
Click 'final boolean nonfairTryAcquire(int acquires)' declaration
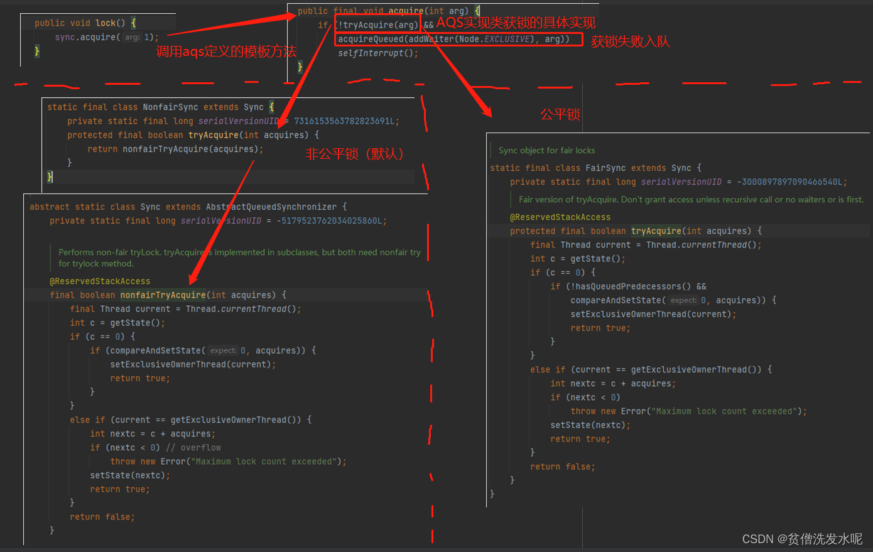[168, 295]
